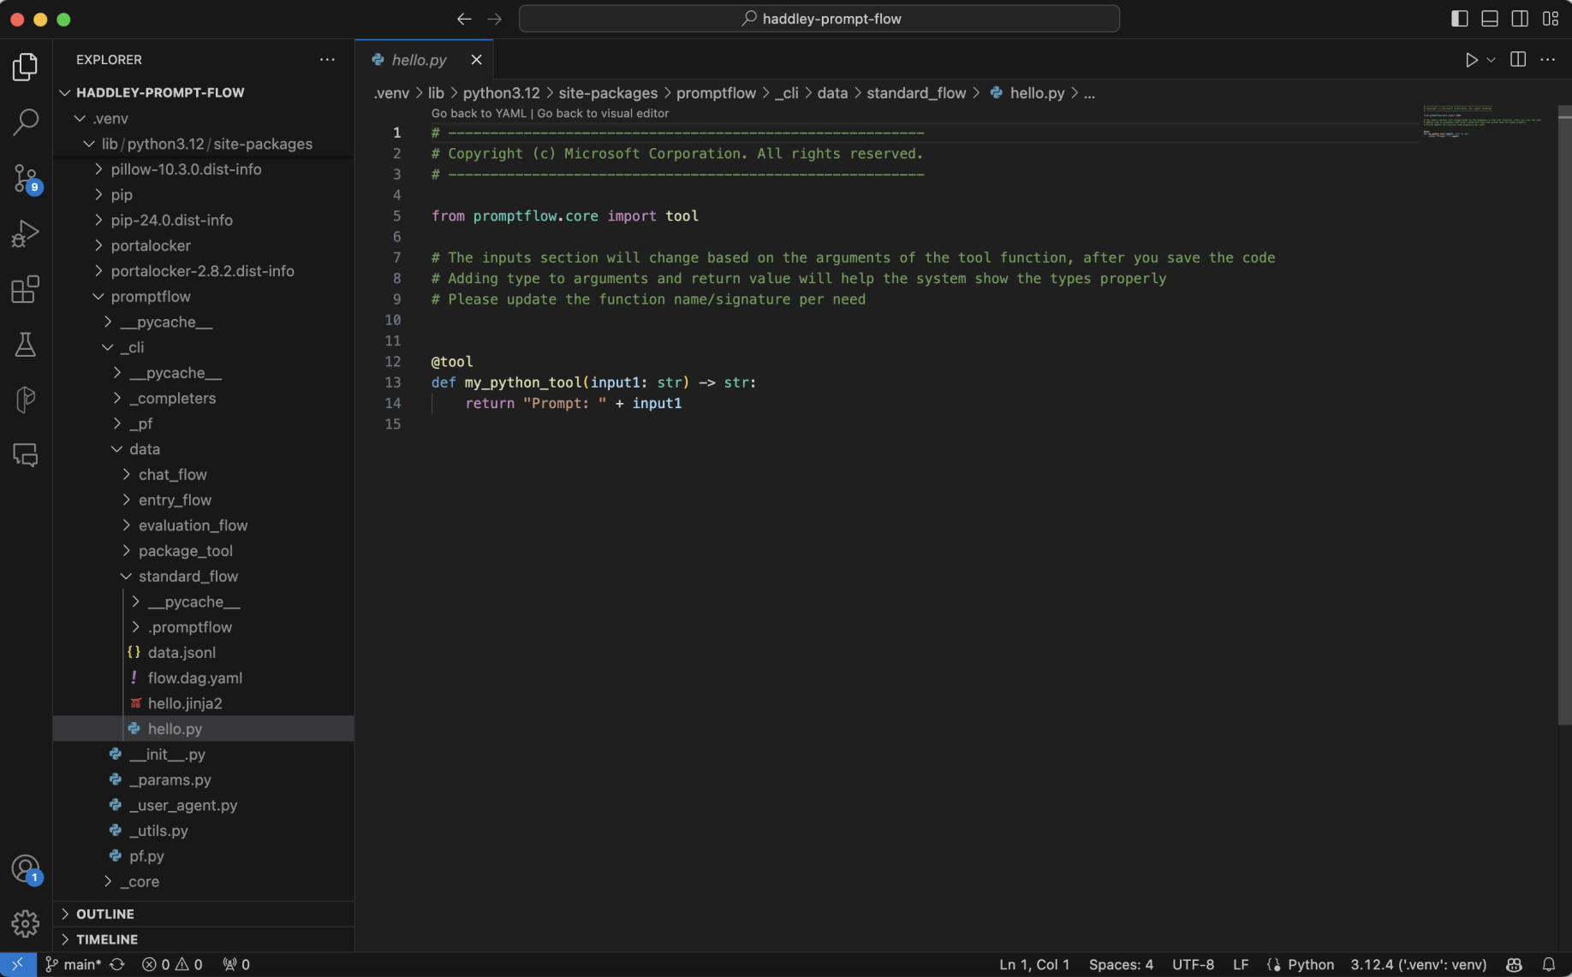This screenshot has width=1572, height=977.
Task: Open the Extensions view
Action: coord(26,289)
